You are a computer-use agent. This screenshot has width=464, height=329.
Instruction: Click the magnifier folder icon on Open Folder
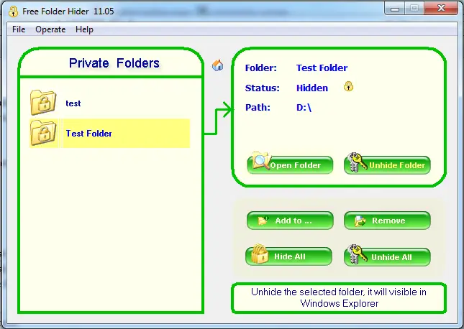pos(260,161)
